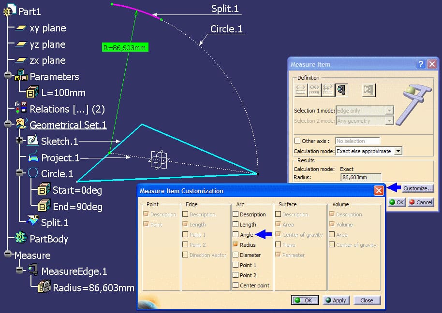
Task: Open help in Measure Item dialog
Action: pyautogui.click(x=421, y=64)
